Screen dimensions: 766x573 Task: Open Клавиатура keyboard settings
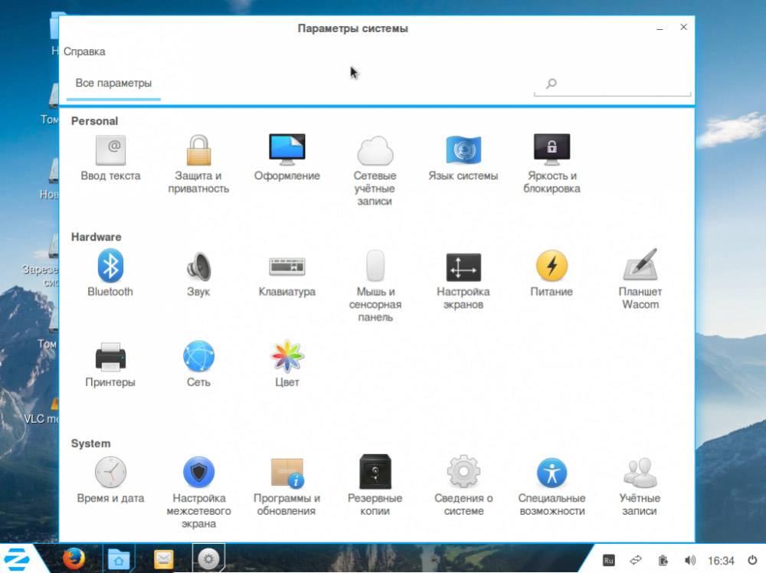pos(286,268)
